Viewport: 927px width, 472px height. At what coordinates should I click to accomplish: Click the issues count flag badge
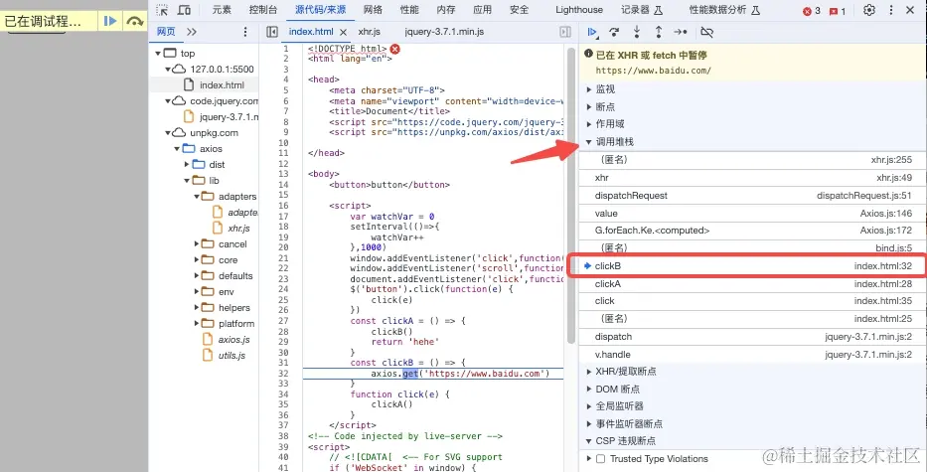[x=838, y=11]
